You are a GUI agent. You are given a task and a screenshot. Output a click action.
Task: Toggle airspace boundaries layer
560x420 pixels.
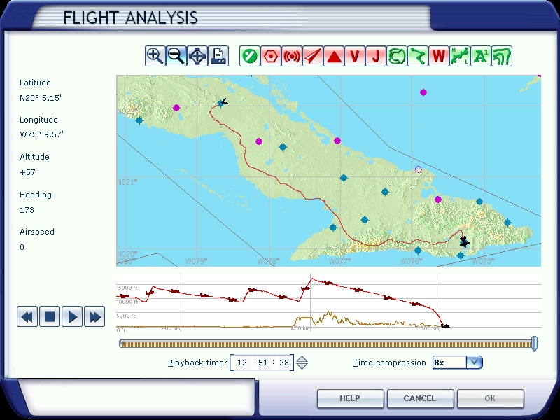tap(397, 56)
